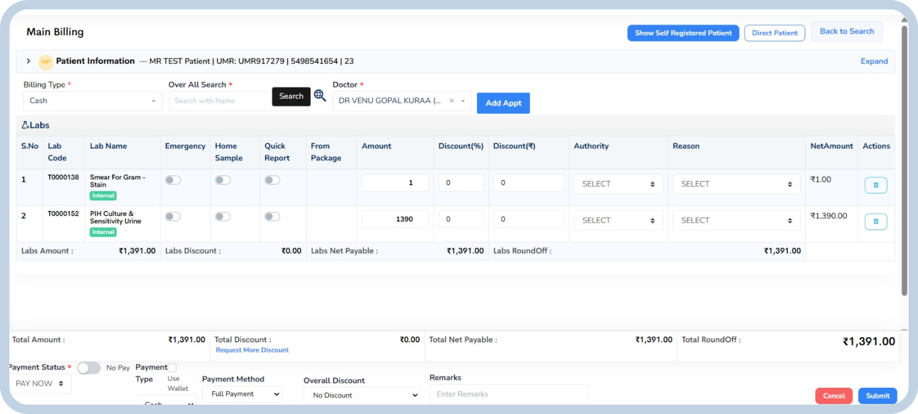Check the Use Wallet checkbox
918x414 pixels.
pos(172,368)
